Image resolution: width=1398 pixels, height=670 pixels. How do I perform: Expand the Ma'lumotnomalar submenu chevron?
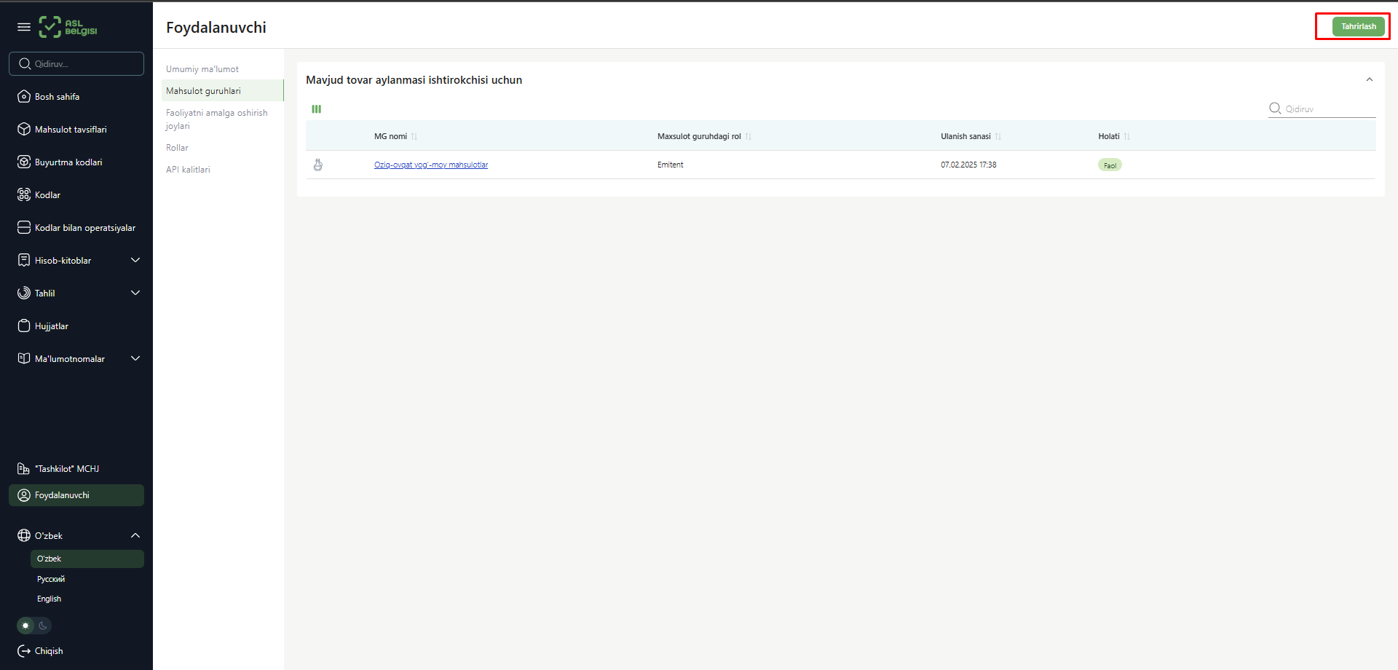point(135,358)
